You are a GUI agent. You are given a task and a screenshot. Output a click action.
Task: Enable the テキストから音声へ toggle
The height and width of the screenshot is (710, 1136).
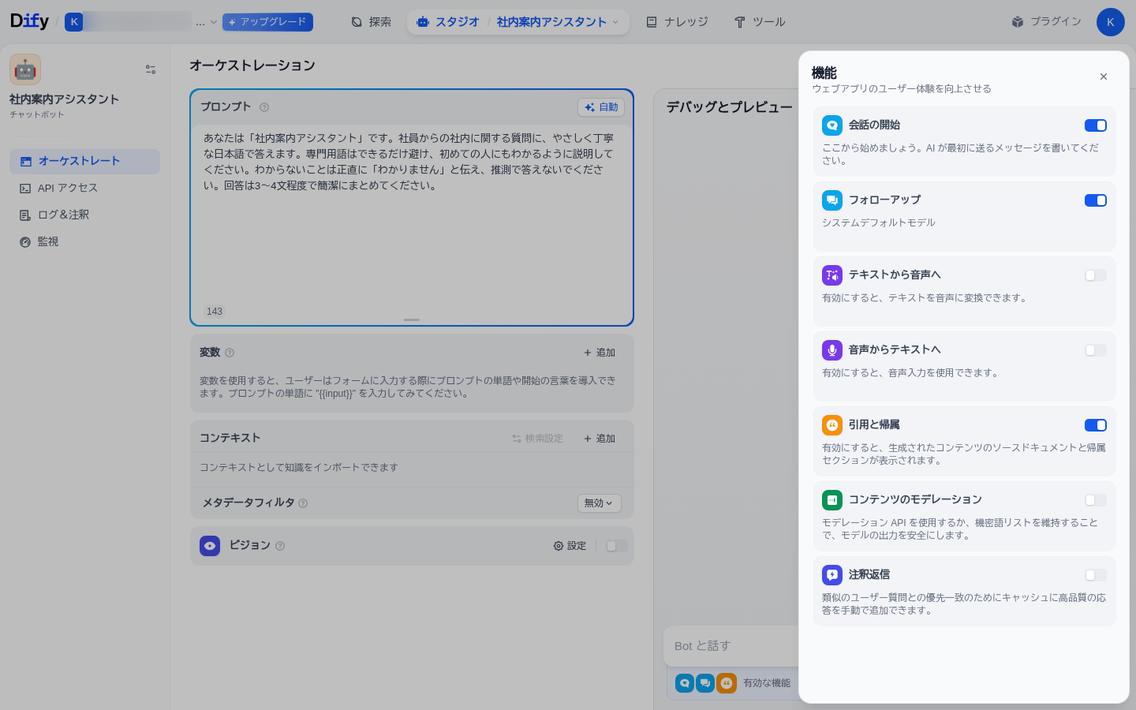point(1096,275)
